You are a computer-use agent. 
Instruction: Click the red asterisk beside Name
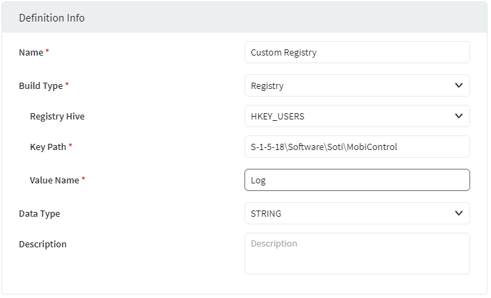click(x=47, y=52)
